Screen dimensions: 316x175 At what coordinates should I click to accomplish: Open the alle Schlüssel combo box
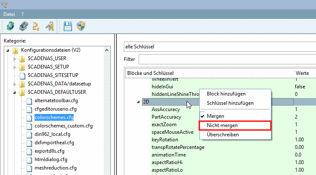[x=220, y=47]
